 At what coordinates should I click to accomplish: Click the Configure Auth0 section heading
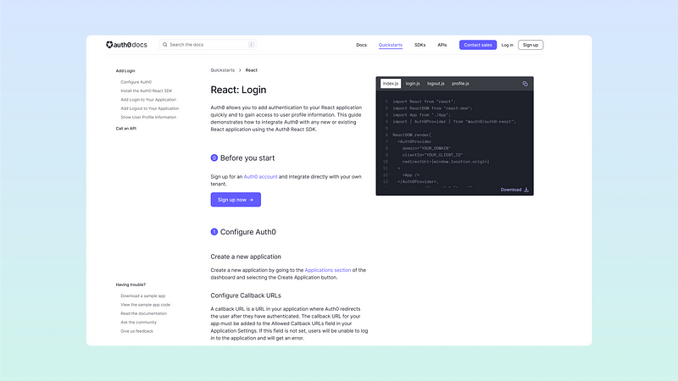coord(247,232)
